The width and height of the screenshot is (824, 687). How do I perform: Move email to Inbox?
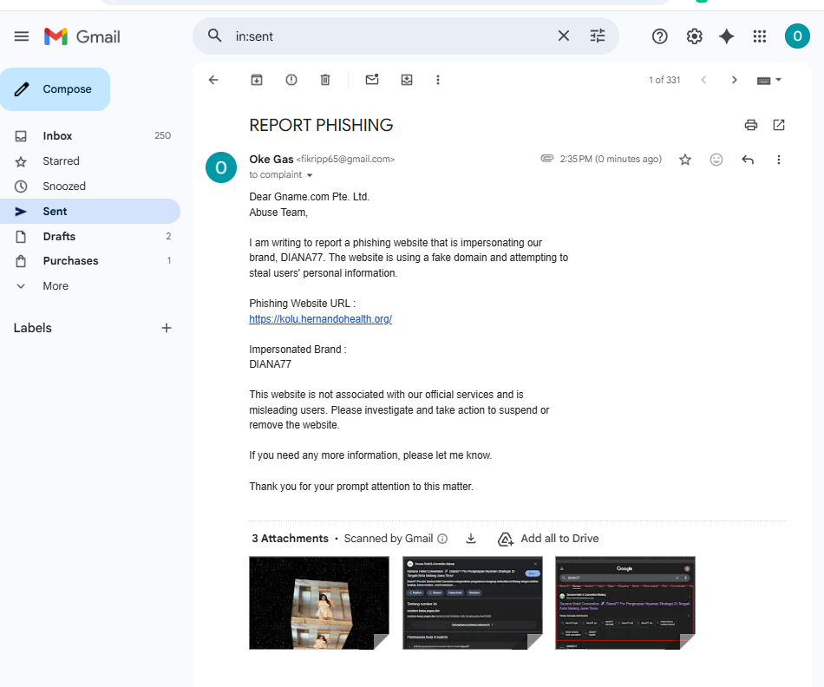(407, 80)
